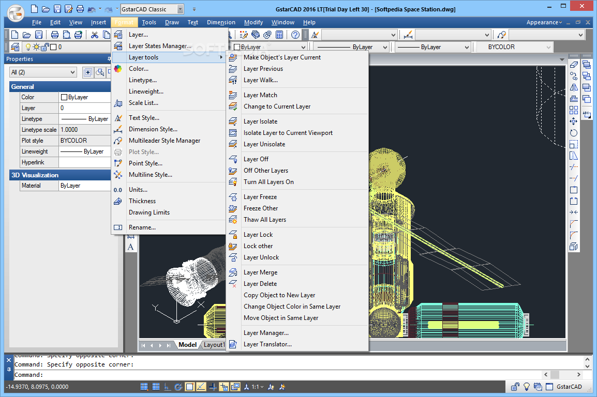Open the Calculator icon in standard toolbar
Screen dimensions: 597x397
click(x=279, y=35)
